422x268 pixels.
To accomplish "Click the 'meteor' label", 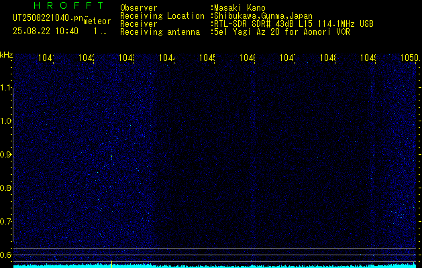I will pos(97,21).
